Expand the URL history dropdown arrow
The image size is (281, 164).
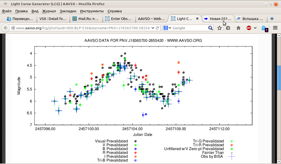152,28
